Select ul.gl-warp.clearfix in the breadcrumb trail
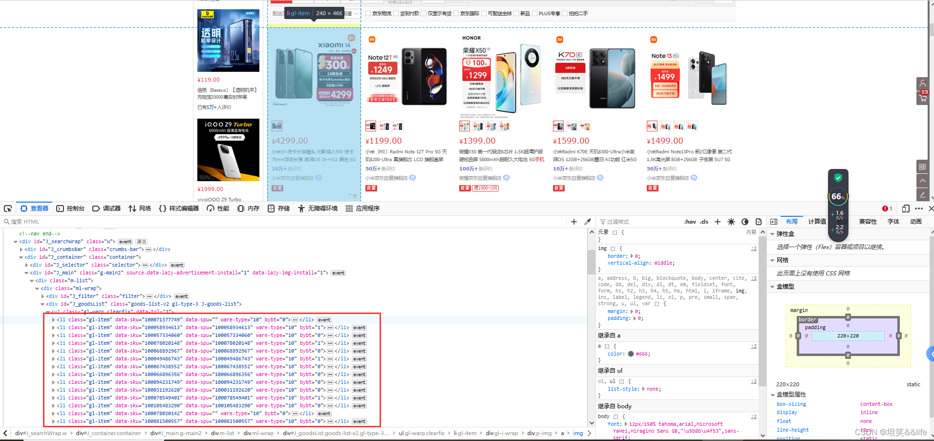Screen dimensions: 934x441 coord(422,433)
